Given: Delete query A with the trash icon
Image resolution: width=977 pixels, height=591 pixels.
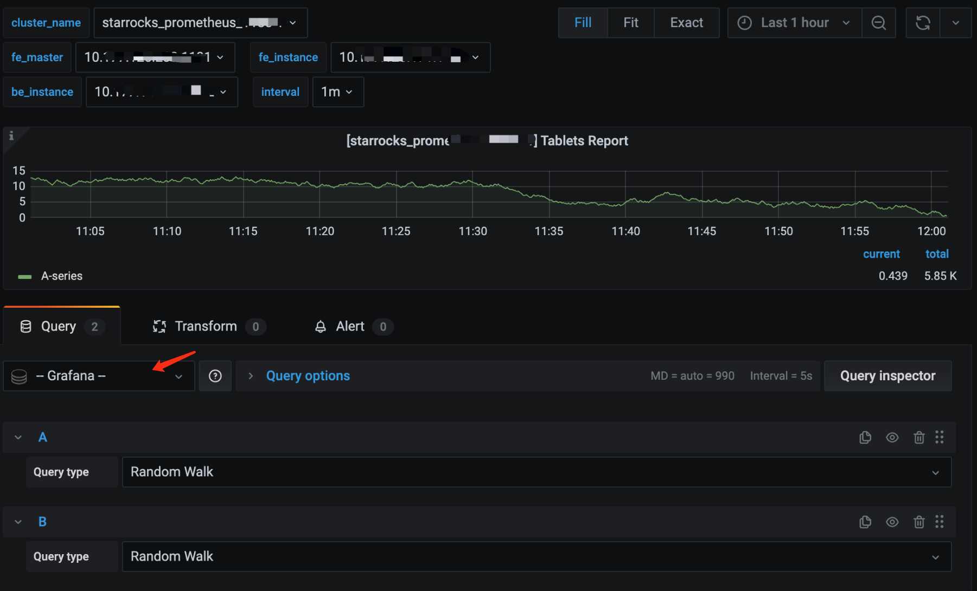Looking at the screenshot, I should pos(918,437).
